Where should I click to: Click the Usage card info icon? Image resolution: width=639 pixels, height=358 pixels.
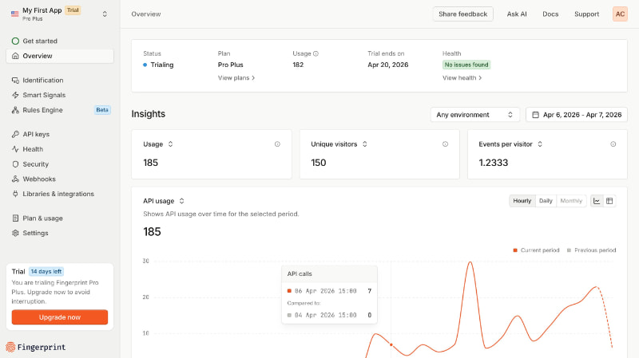277,144
